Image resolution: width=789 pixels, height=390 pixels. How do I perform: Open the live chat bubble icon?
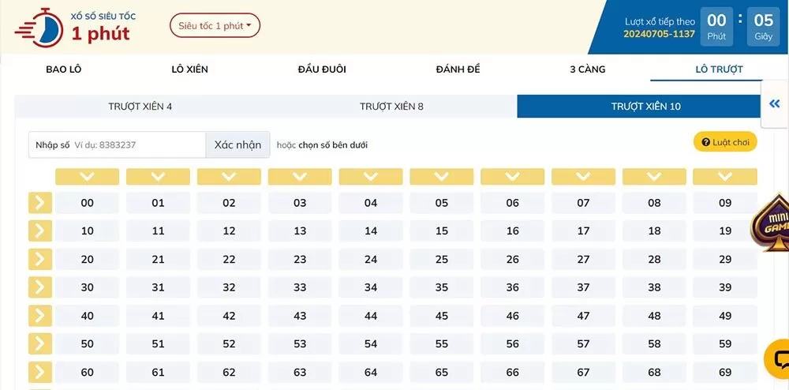coord(779,359)
